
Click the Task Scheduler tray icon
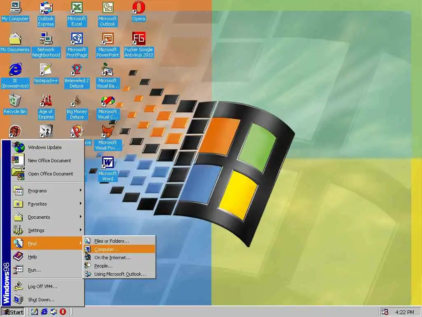tap(385, 312)
